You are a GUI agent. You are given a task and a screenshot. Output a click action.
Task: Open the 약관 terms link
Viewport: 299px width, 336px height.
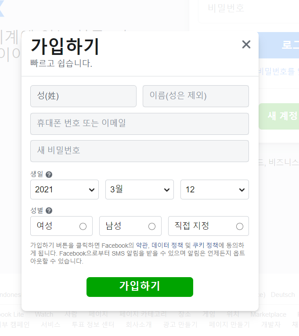coord(142,245)
